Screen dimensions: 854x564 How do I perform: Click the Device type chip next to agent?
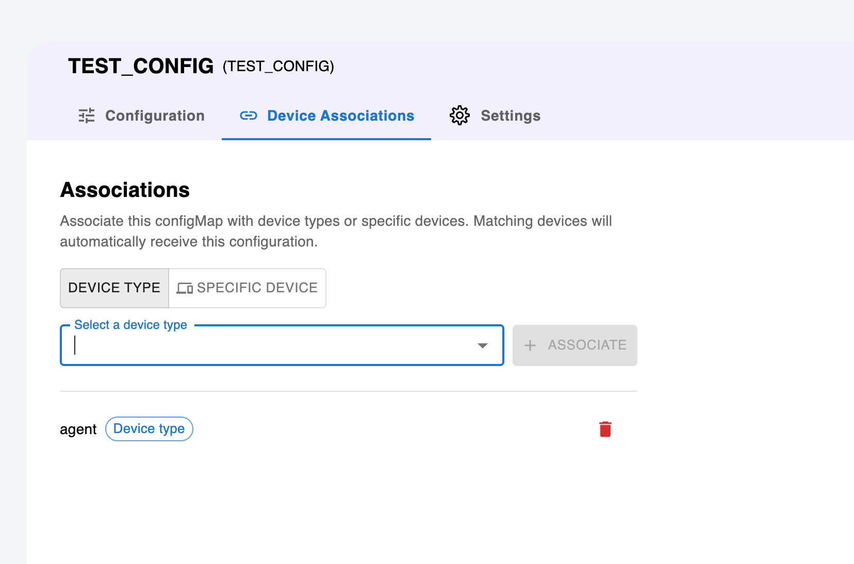[x=149, y=429]
